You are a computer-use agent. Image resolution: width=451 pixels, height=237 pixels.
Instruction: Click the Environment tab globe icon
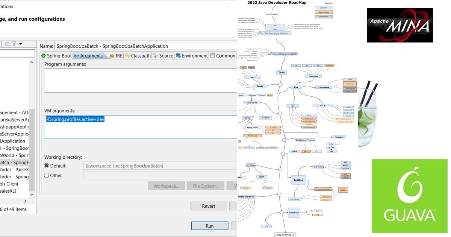pos(178,56)
